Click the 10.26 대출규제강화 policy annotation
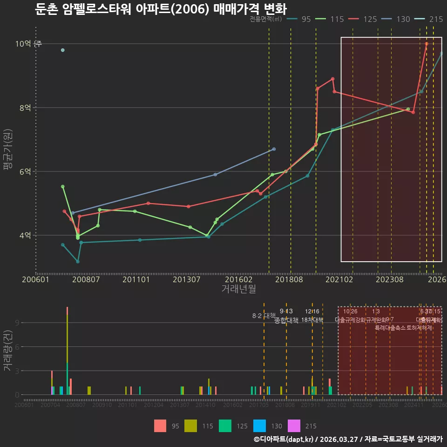 pos(350,316)
